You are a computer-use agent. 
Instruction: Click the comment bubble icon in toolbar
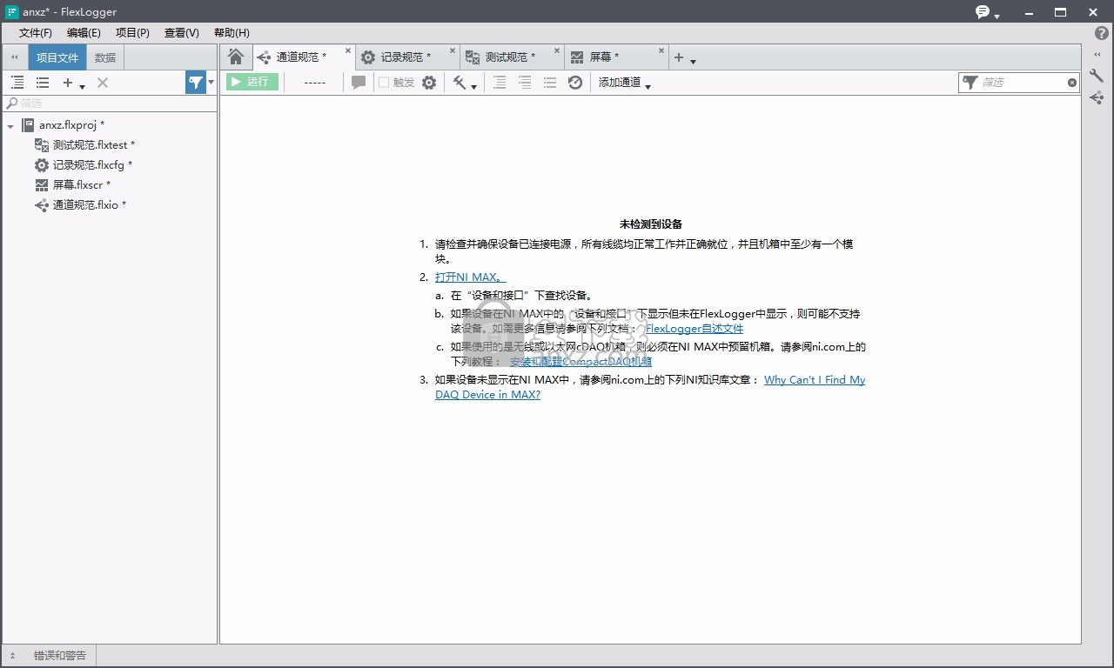pos(358,83)
